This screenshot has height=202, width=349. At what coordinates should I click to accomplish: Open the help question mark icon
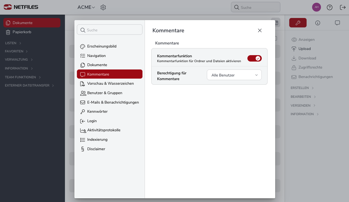point(329,7)
